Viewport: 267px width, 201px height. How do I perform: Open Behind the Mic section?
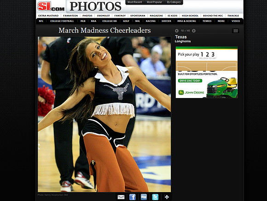tap(213, 16)
